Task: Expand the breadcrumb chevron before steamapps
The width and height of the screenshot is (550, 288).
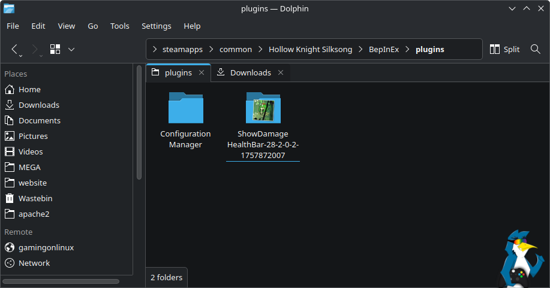Action: pyautogui.click(x=155, y=49)
